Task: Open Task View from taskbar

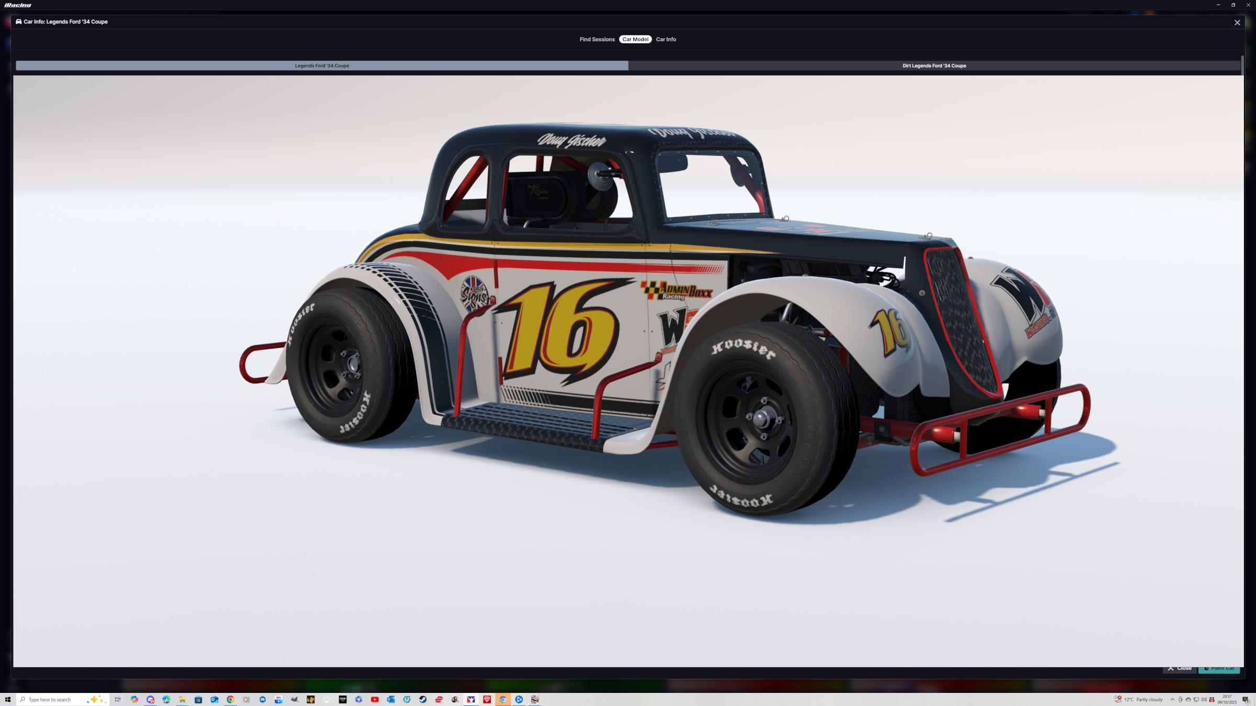Action: [x=118, y=700]
